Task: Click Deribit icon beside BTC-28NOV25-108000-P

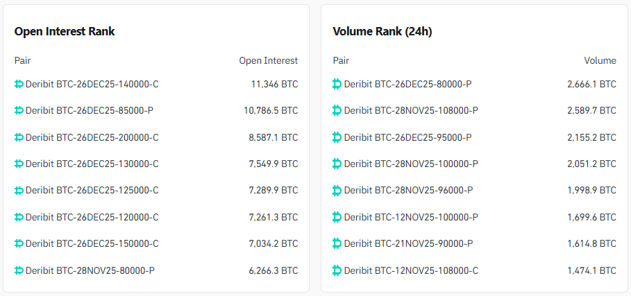Action: (x=337, y=111)
